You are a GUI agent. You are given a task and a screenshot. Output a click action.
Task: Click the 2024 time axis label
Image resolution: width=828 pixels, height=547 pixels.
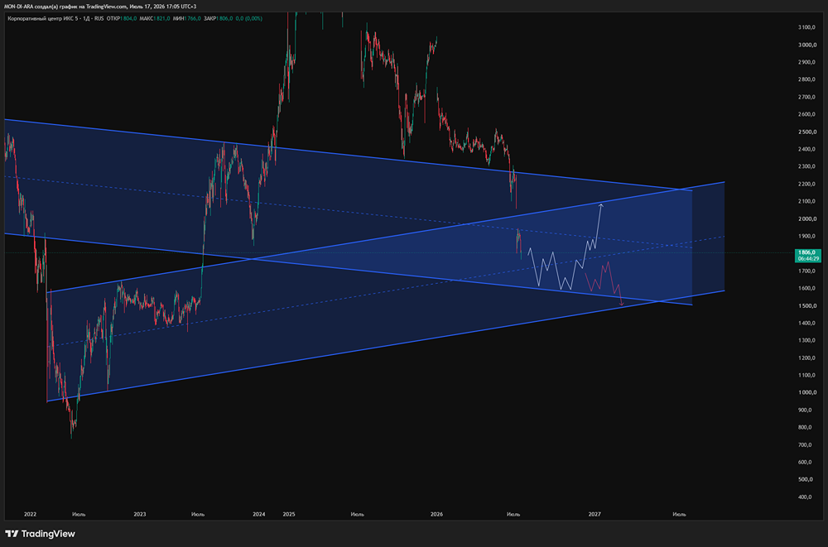[258, 514]
